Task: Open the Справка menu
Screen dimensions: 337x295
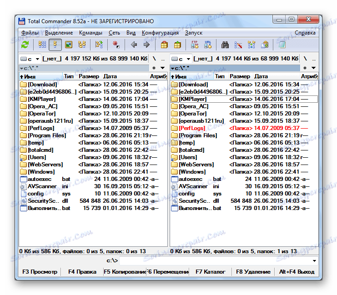Action: pyautogui.click(x=305, y=33)
